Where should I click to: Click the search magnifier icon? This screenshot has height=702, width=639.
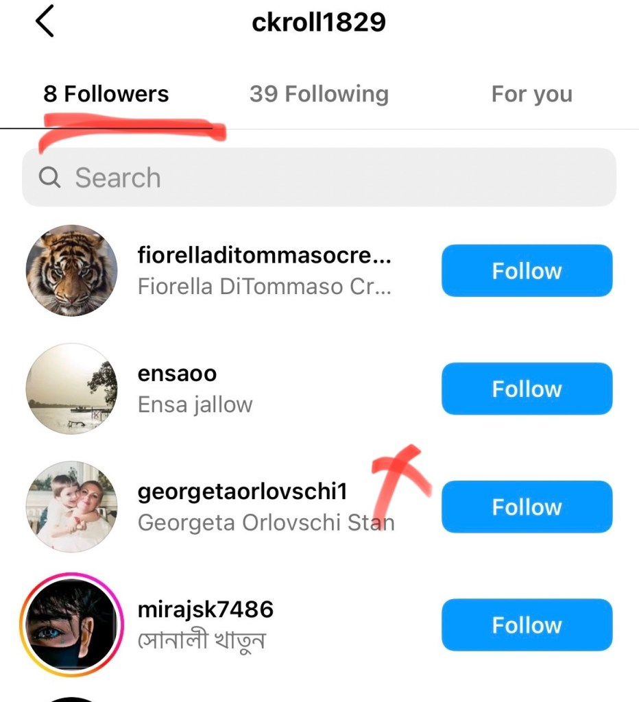coord(49,178)
